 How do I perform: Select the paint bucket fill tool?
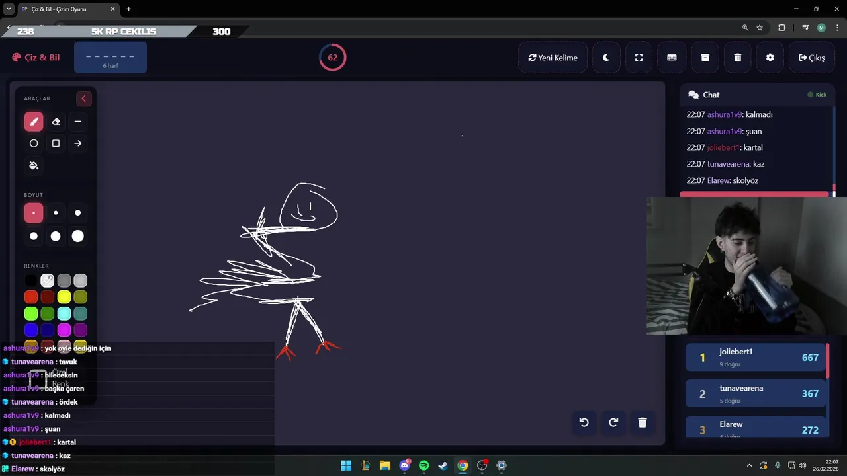34,165
